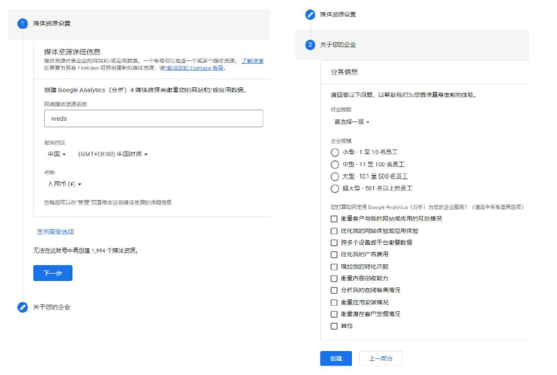The image size is (557, 375).
Task: Check 衡量内容创收能力 option
Action: (334, 278)
